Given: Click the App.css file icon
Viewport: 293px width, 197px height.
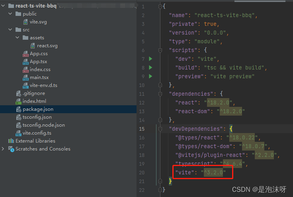Looking at the screenshot, I should tap(25, 54).
